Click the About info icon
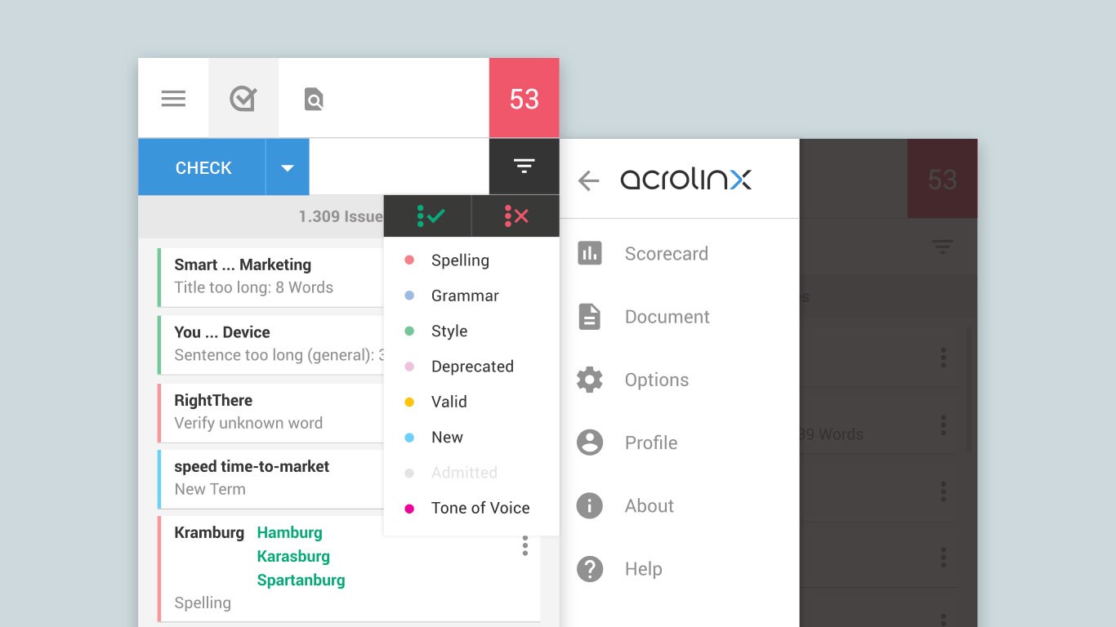The width and height of the screenshot is (1116, 627). (x=589, y=505)
